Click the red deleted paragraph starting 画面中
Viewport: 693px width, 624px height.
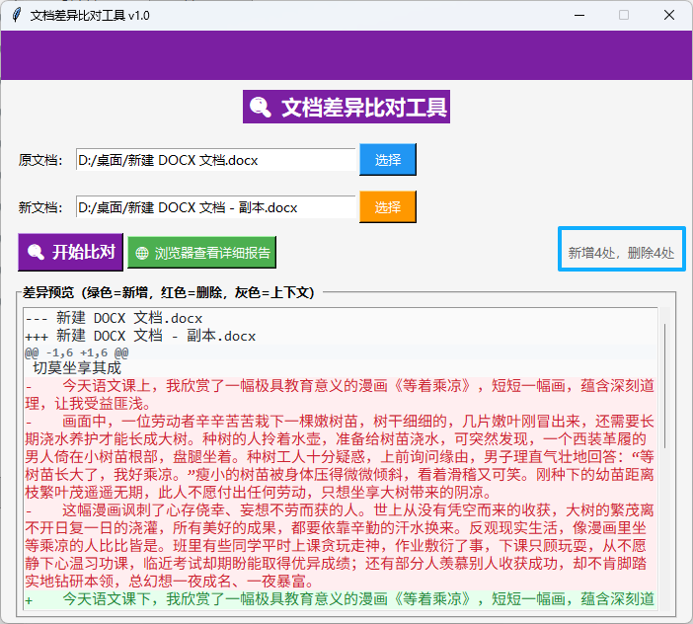coord(340,456)
